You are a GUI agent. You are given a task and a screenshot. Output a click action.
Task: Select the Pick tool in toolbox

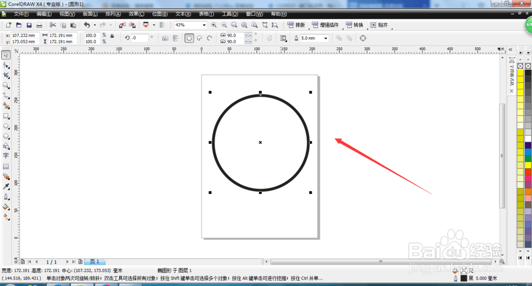pyautogui.click(x=6, y=55)
